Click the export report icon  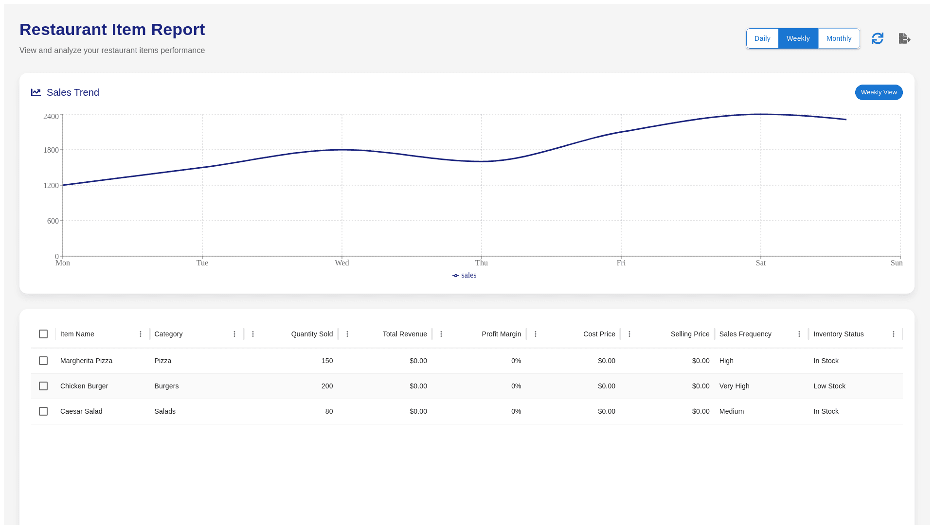(904, 38)
